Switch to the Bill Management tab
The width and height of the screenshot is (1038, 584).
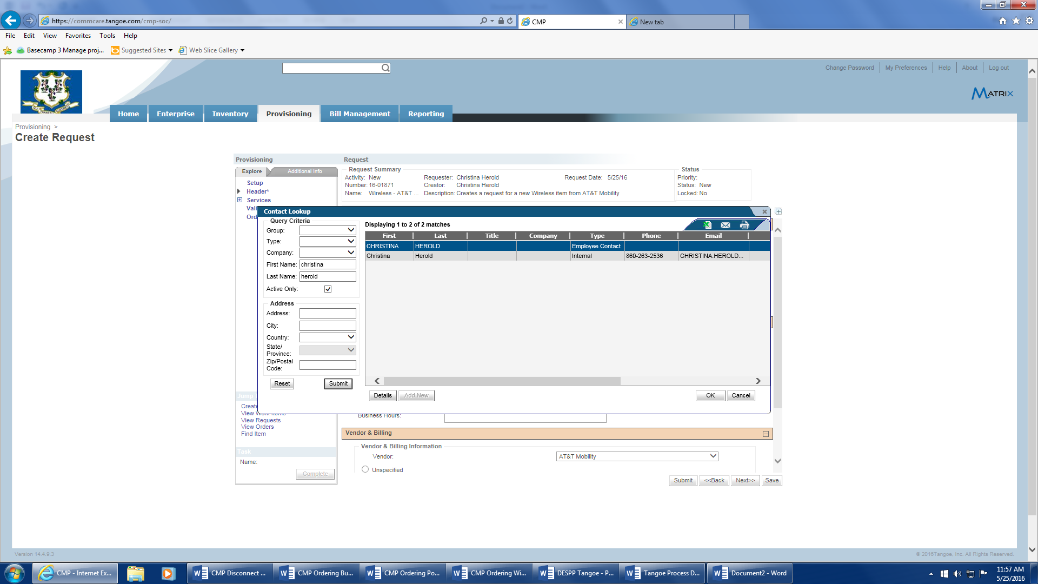(x=360, y=114)
